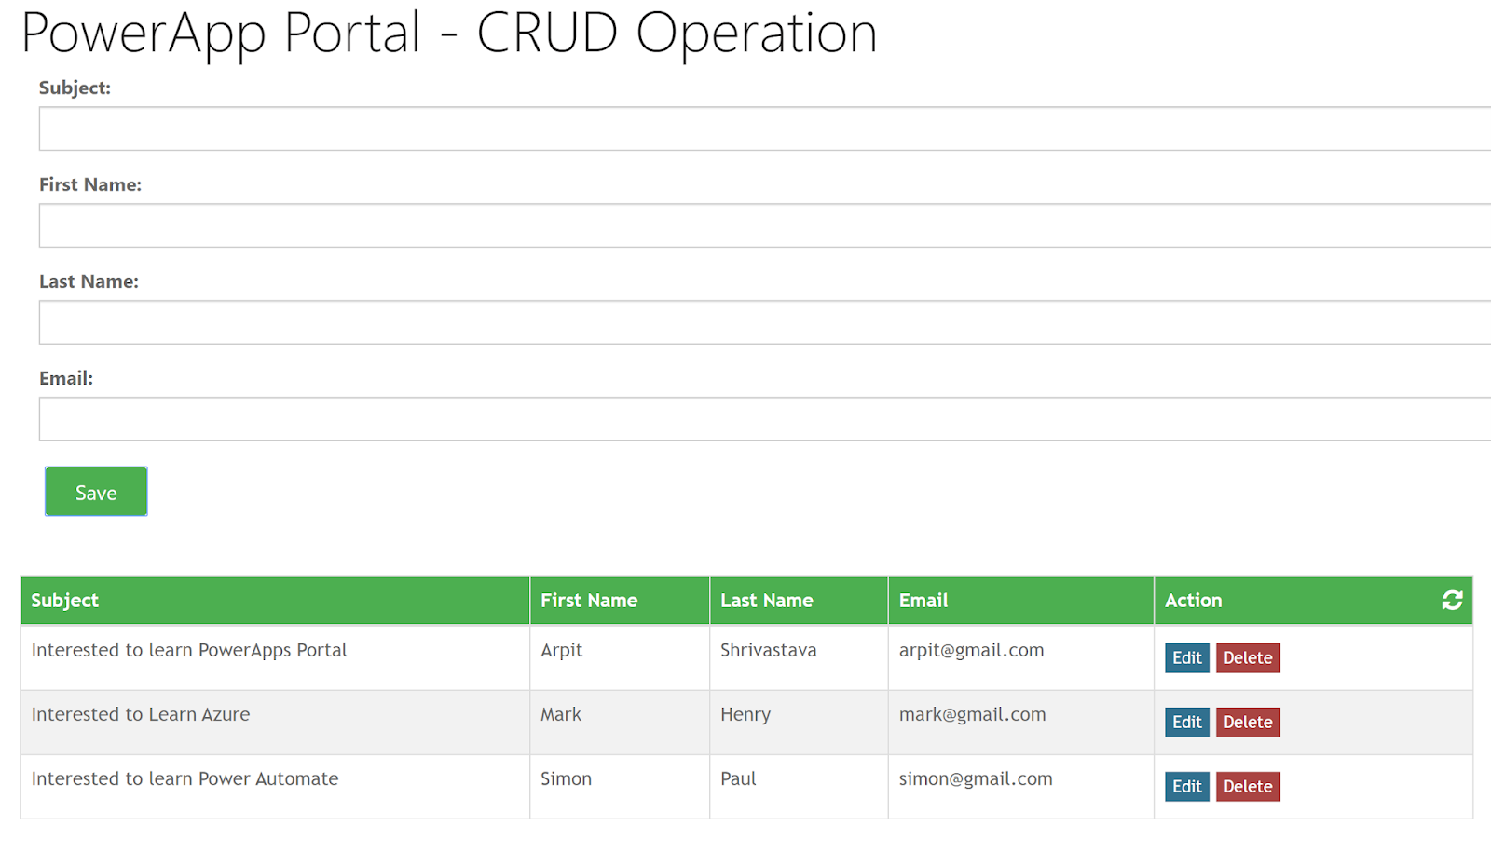Image resolution: width=1491 pixels, height=866 pixels.
Task: Click the mark@gmail.com email cell
Action: (1020, 722)
